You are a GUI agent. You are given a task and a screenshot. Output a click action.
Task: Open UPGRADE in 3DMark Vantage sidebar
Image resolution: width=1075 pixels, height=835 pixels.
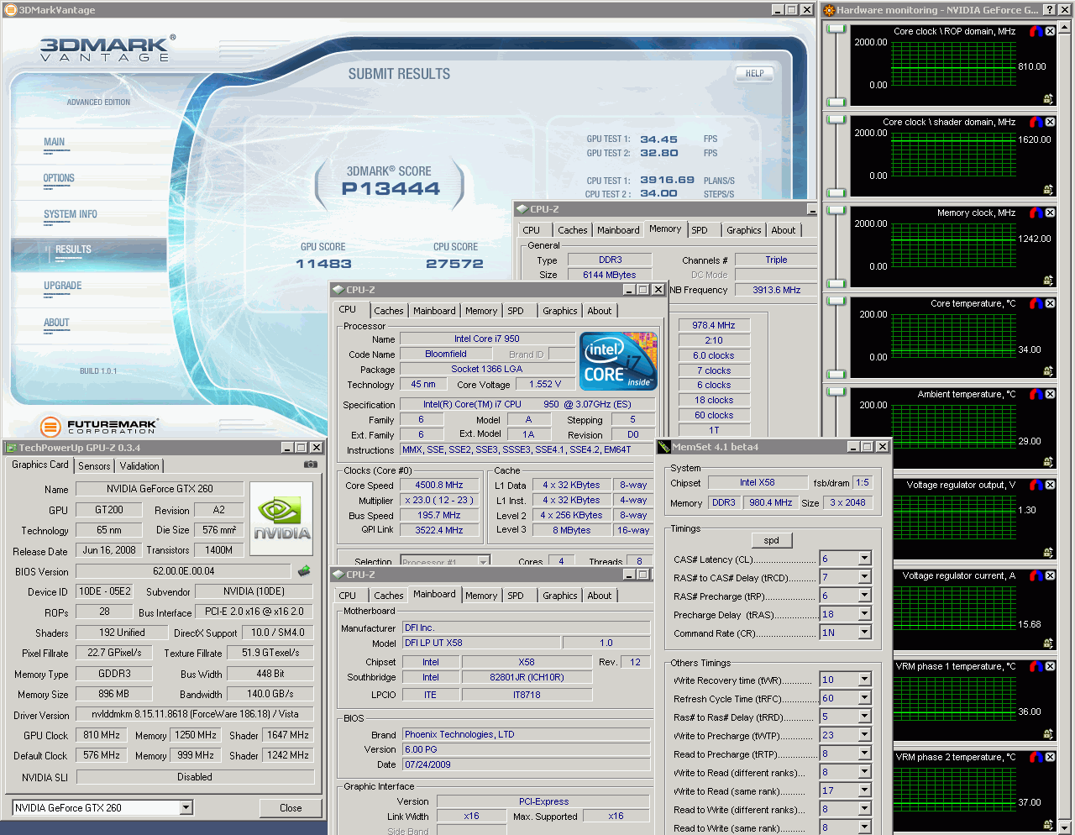(63, 286)
